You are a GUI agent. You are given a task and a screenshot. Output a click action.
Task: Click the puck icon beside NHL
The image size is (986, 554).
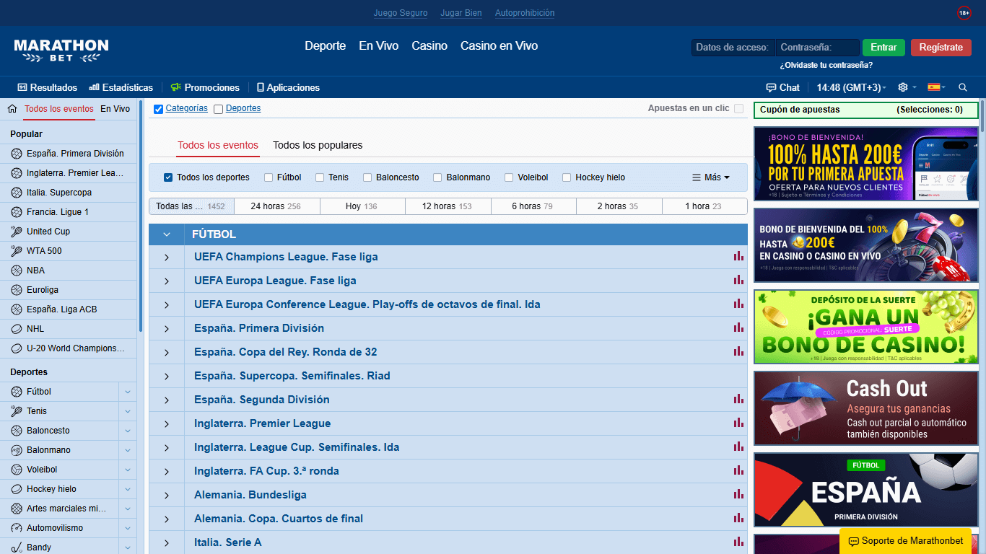[17, 329]
